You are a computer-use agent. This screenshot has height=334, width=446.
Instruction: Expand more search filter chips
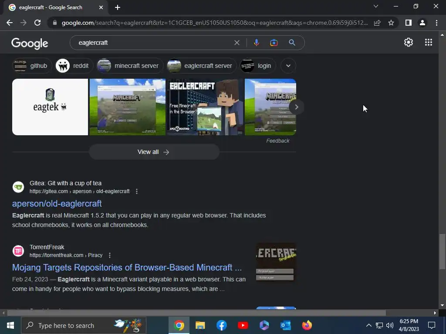coord(288,66)
